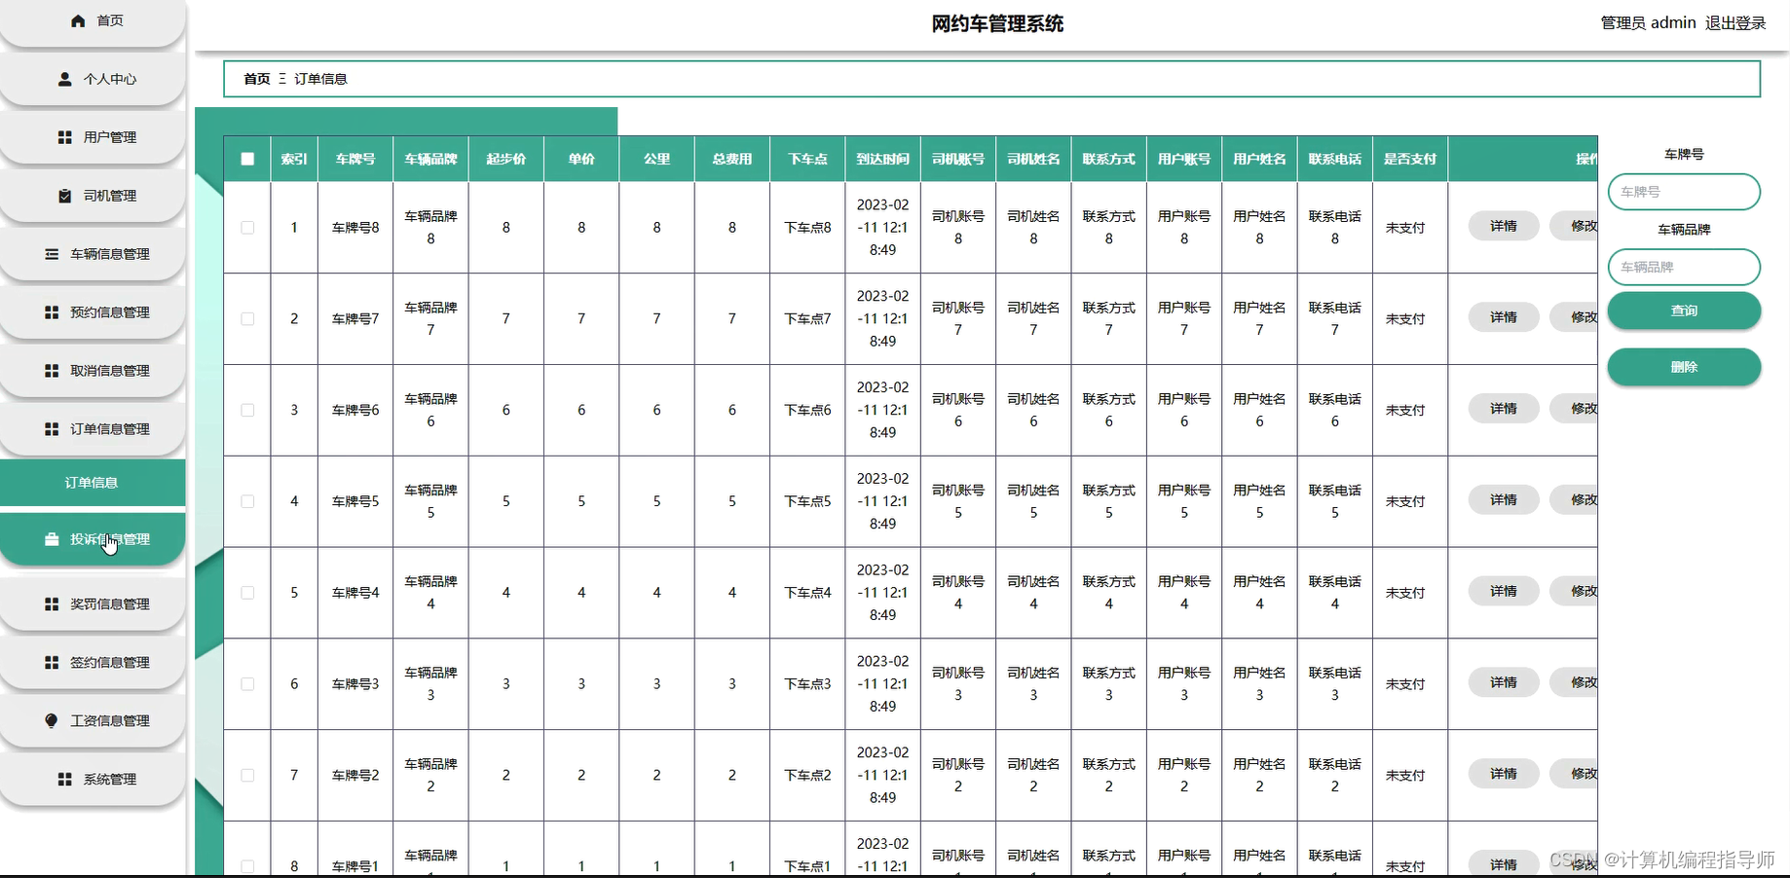Check the row checkbox for 车牌号3
This screenshot has height=878, width=1790.
tap(247, 684)
